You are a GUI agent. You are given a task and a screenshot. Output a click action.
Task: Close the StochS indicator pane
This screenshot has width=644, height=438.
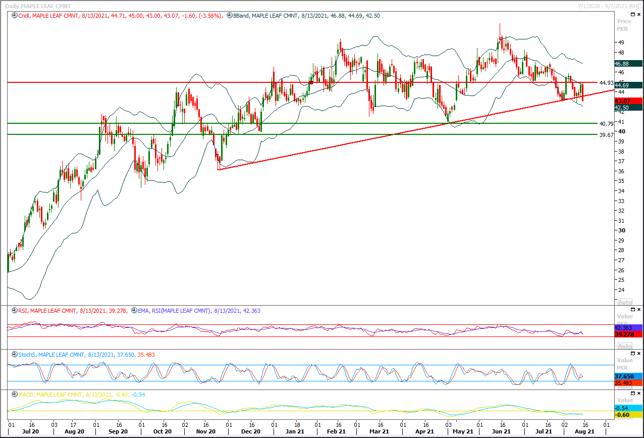click(x=638, y=354)
